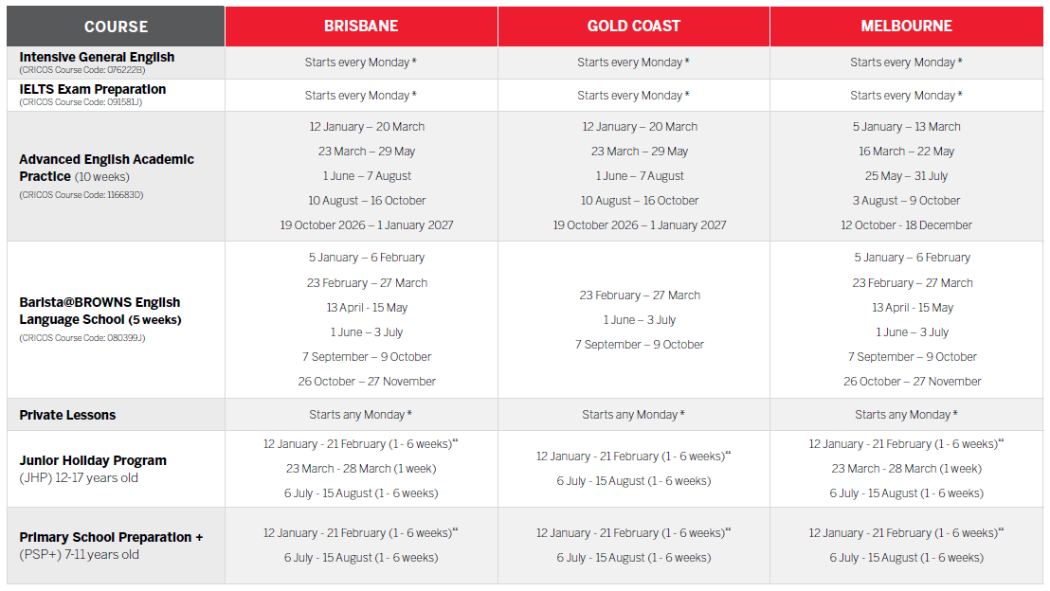The image size is (1050, 591).
Task: Click the 12 October - 18 December date
Action: (x=906, y=225)
